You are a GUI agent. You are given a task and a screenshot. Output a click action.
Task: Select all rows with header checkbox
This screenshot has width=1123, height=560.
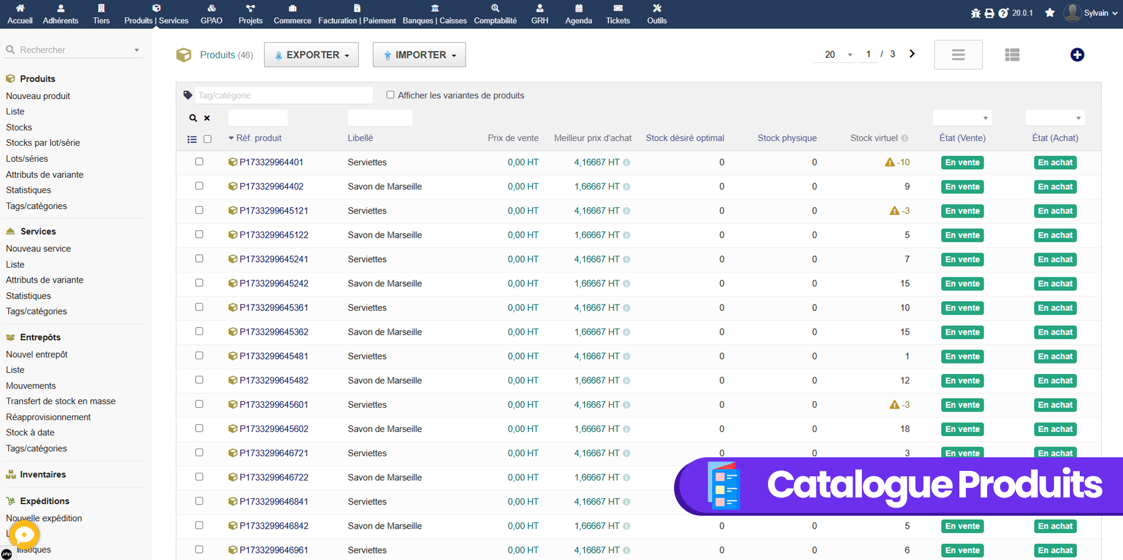(x=207, y=139)
